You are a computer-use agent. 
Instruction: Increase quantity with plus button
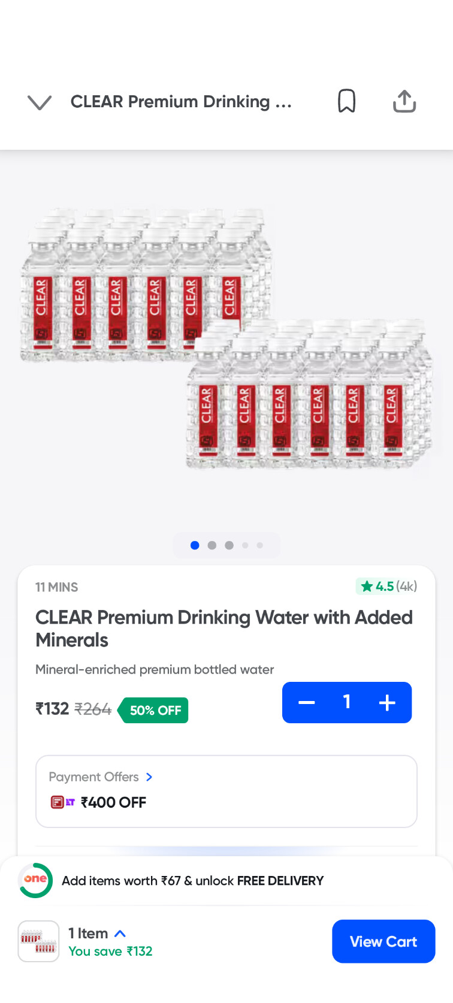coord(387,702)
